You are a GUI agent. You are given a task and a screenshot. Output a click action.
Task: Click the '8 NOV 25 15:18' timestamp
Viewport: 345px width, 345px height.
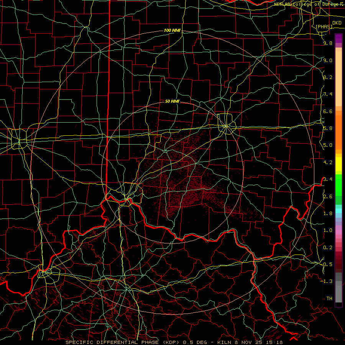point(259,342)
